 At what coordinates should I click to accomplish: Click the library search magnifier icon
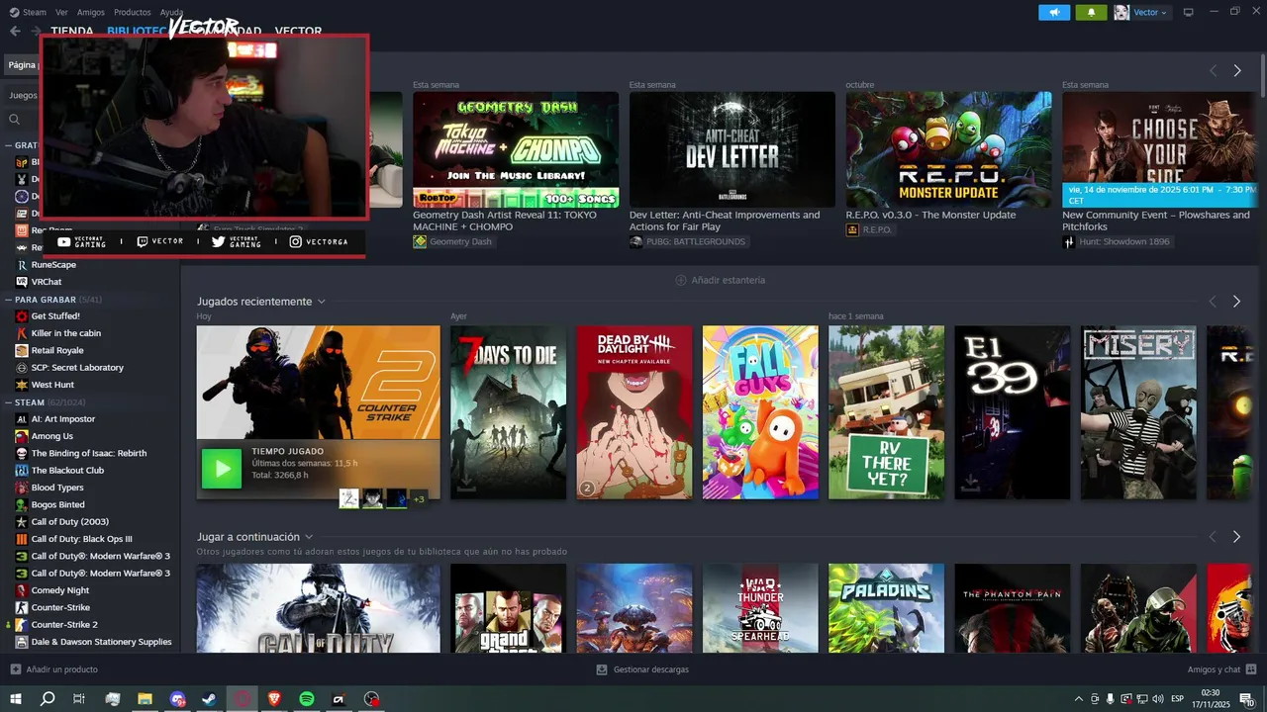pyautogui.click(x=15, y=119)
